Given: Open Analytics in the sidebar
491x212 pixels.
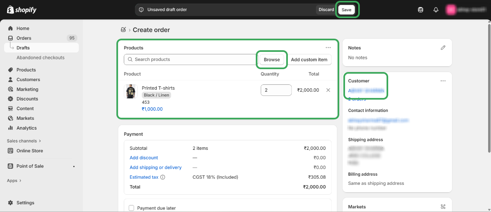Looking at the screenshot, I should 26,128.
